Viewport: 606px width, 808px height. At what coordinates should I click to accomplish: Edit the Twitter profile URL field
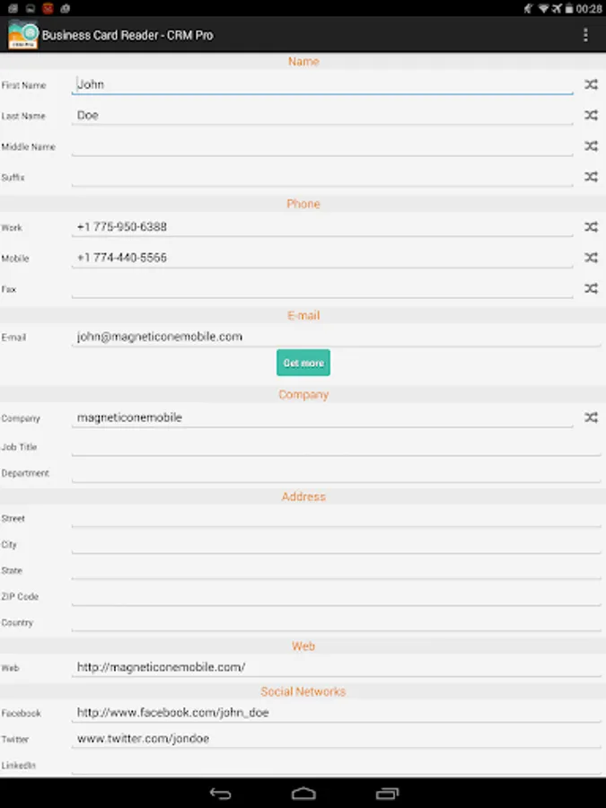[336, 739]
